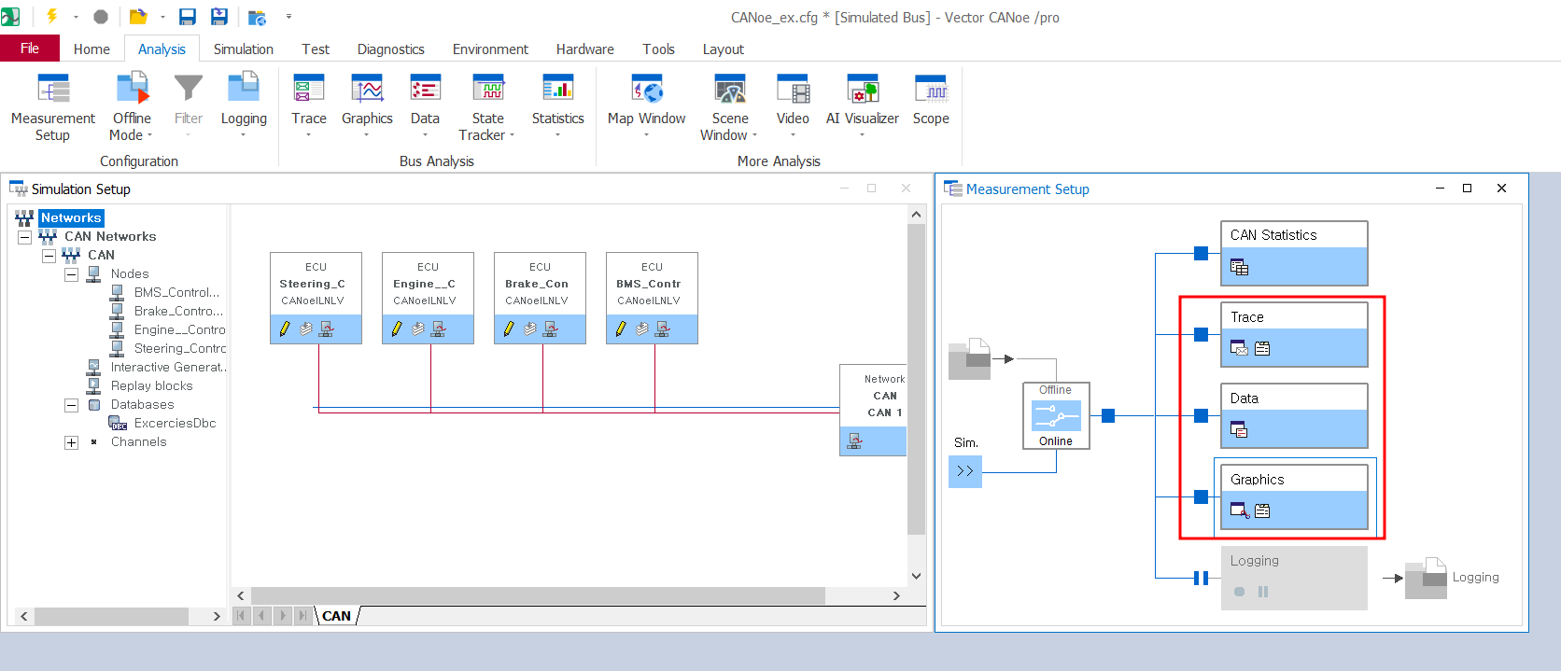This screenshot has width=1561, height=671.
Task: Select ExcerciesDbc database in the tree
Action: coord(175,424)
